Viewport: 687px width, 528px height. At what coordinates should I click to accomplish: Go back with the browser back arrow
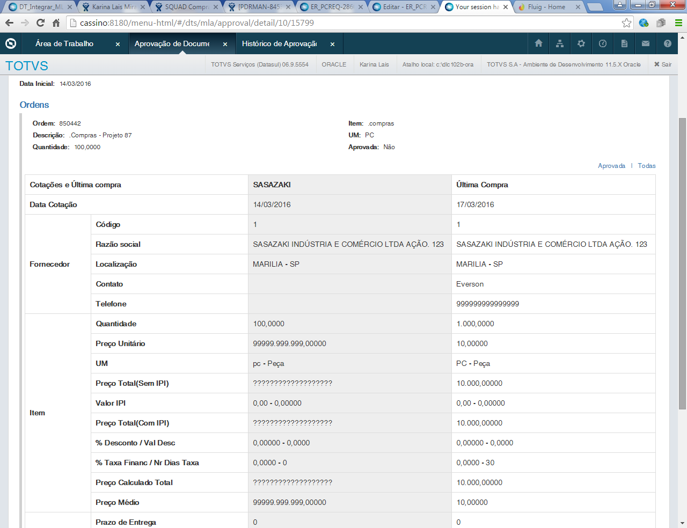click(9, 23)
